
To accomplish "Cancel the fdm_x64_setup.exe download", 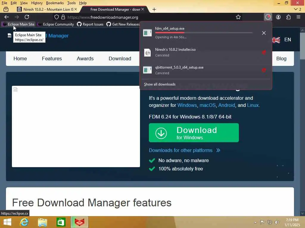I will (x=264, y=33).
